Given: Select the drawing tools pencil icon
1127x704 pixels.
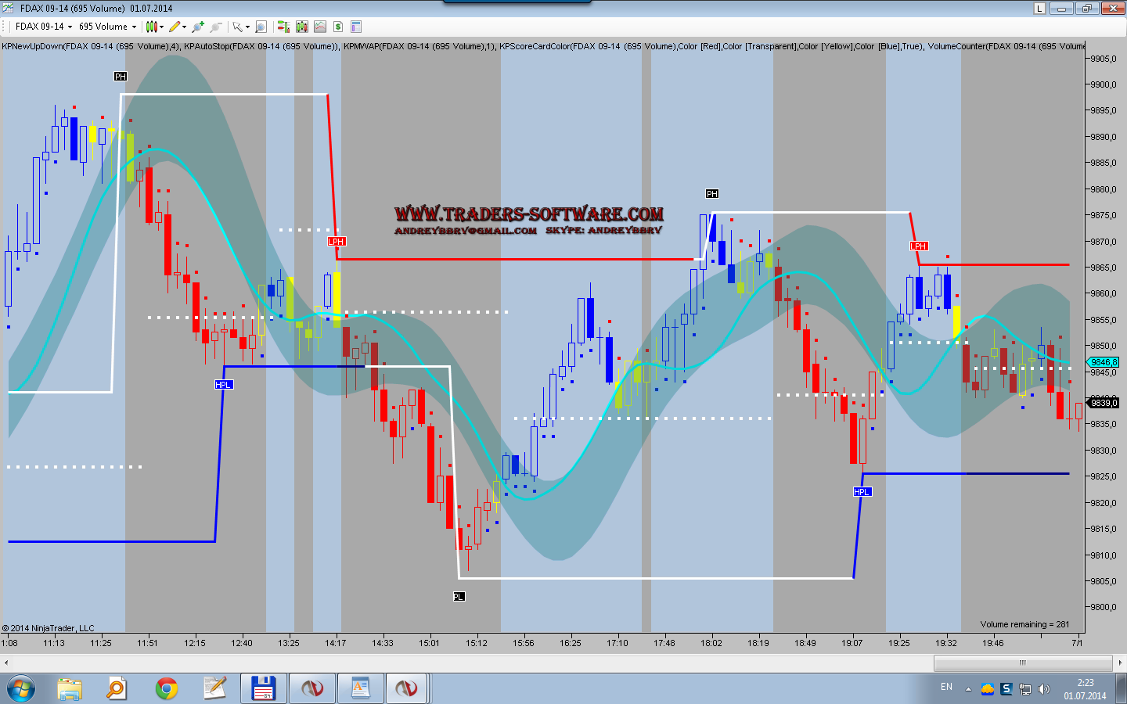Looking at the screenshot, I should [x=175, y=27].
